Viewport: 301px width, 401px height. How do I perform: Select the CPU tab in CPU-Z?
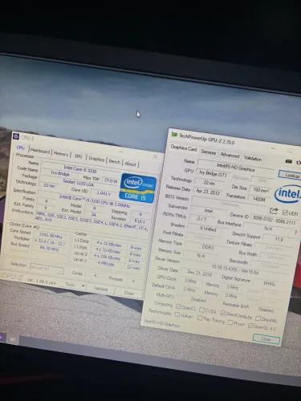tap(21, 148)
